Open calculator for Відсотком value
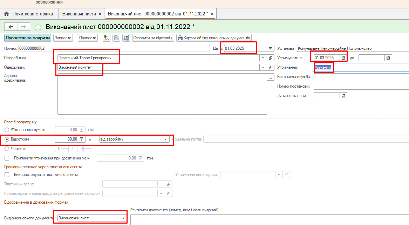Image resolution: width=409 pixels, height=225 pixels. pyautogui.click(x=82, y=139)
